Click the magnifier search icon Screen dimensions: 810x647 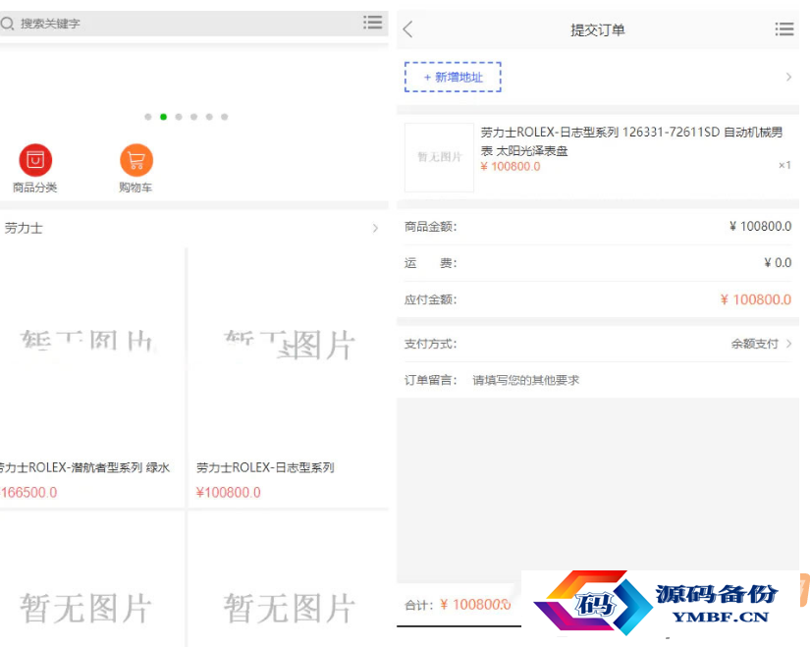7,24
